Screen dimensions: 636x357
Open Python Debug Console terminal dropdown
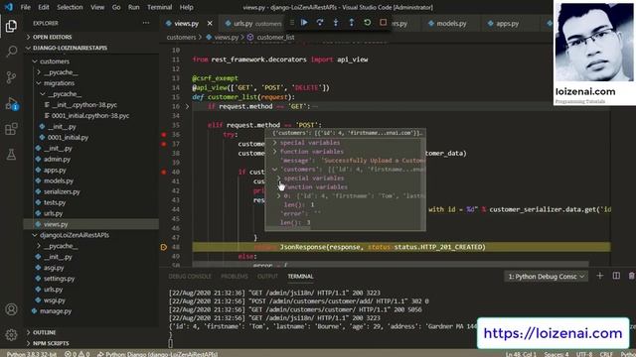coord(546,277)
